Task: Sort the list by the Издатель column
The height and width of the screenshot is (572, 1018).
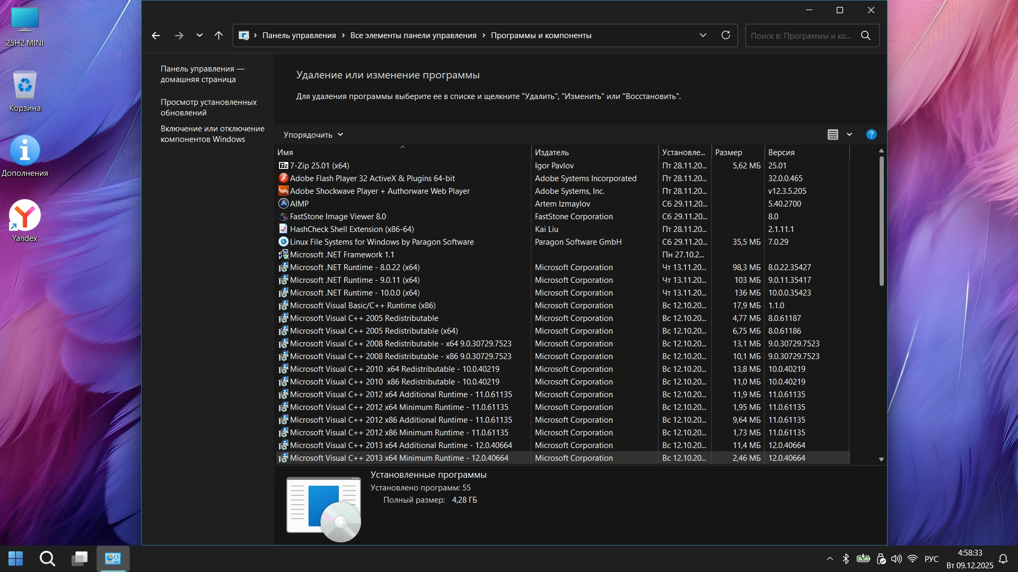Action: (x=551, y=153)
